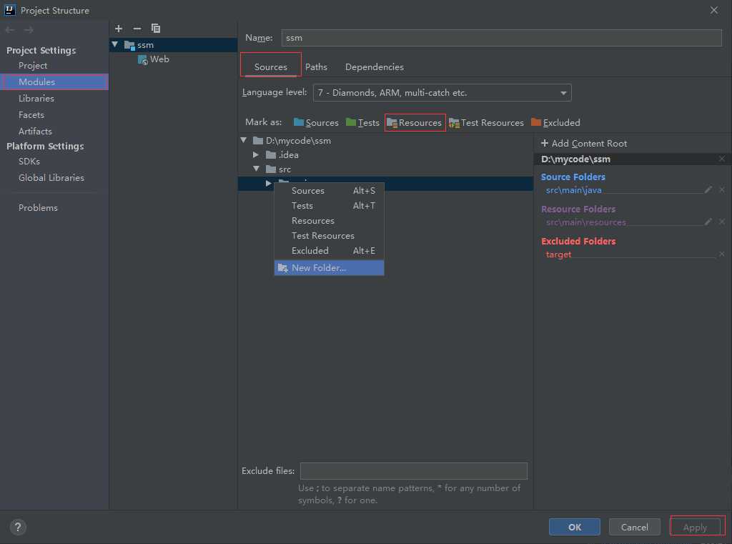Click Add Content Root
The height and width of the screenshot is (544, 732).
point(584,144)
